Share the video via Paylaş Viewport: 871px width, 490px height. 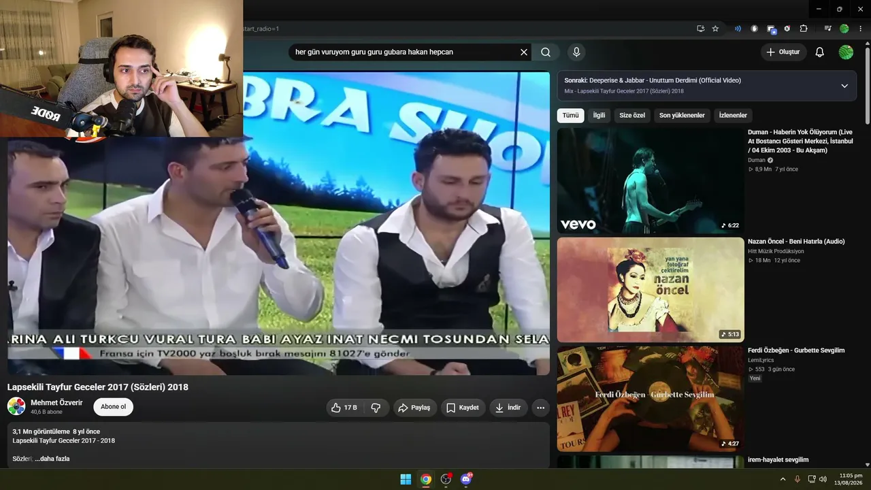(x=414, y=408)
